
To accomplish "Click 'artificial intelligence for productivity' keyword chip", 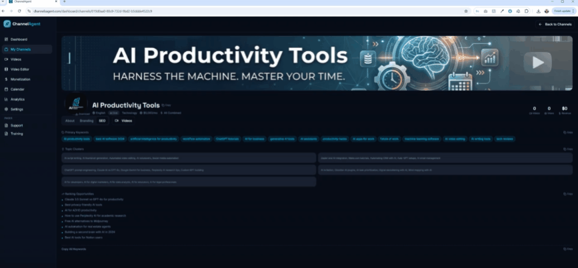I will coord(154,139).
